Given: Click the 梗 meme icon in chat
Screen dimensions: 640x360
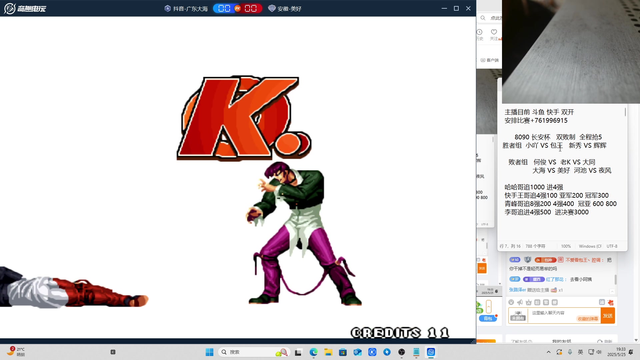Looking at the screenshot, I should pos(555,302).
